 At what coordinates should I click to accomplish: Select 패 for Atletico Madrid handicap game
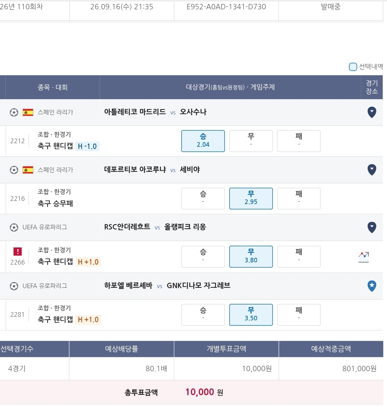298,141
